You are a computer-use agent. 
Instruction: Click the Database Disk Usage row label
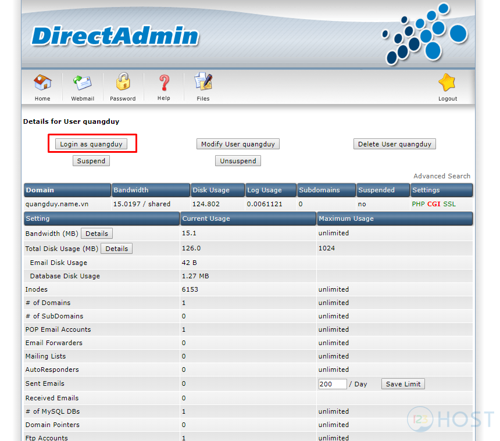(x=65, y=276)
